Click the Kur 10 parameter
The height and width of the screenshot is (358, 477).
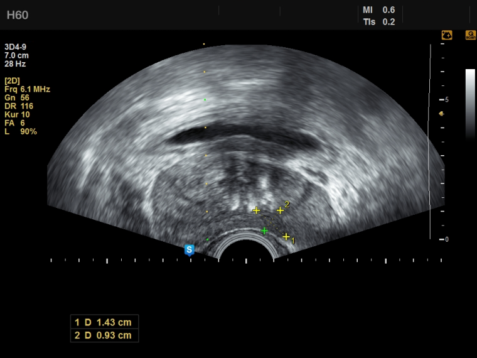tap(17, 114)
